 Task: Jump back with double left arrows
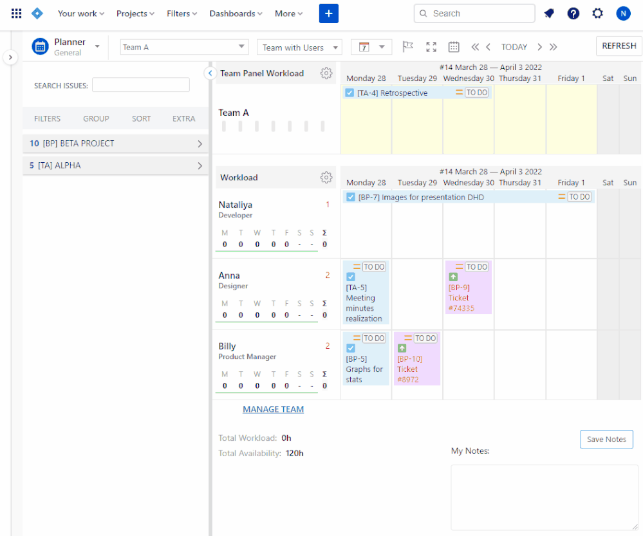point(475,47)
